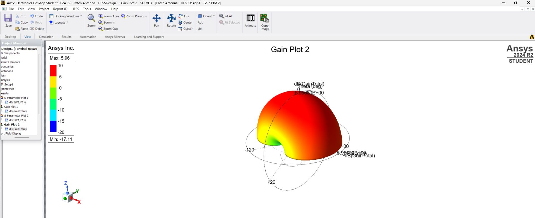535x218 pixels.
Task: Open the Window menu
Action: coord(101,9)
